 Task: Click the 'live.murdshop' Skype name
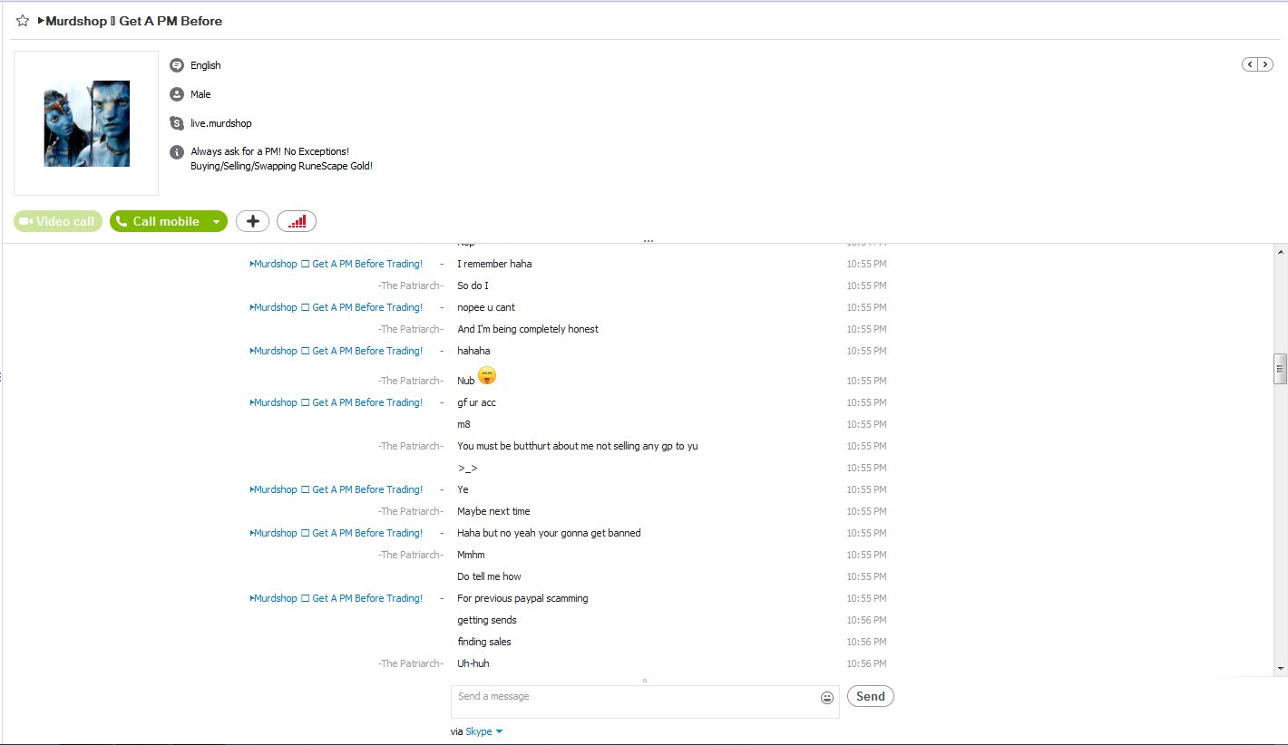pyautogui.click(x=221, y=123)
